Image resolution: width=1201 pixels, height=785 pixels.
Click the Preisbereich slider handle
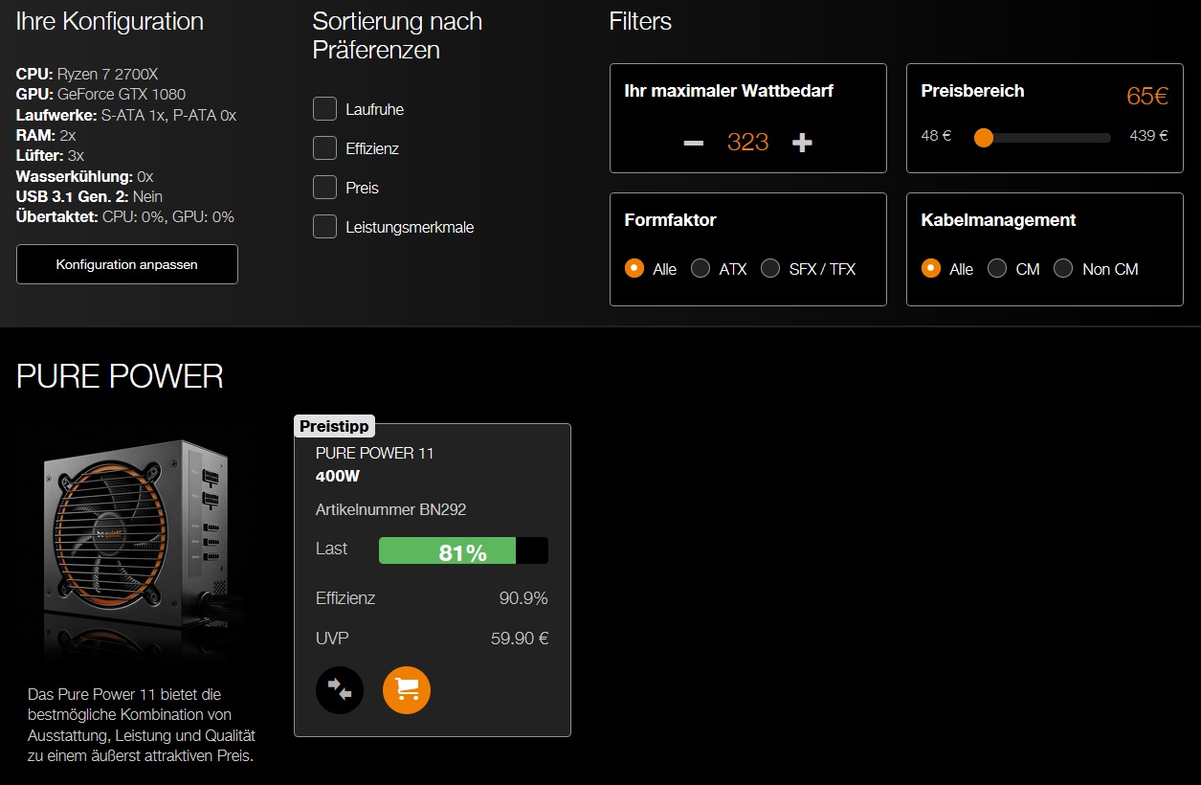click(983, 138)
